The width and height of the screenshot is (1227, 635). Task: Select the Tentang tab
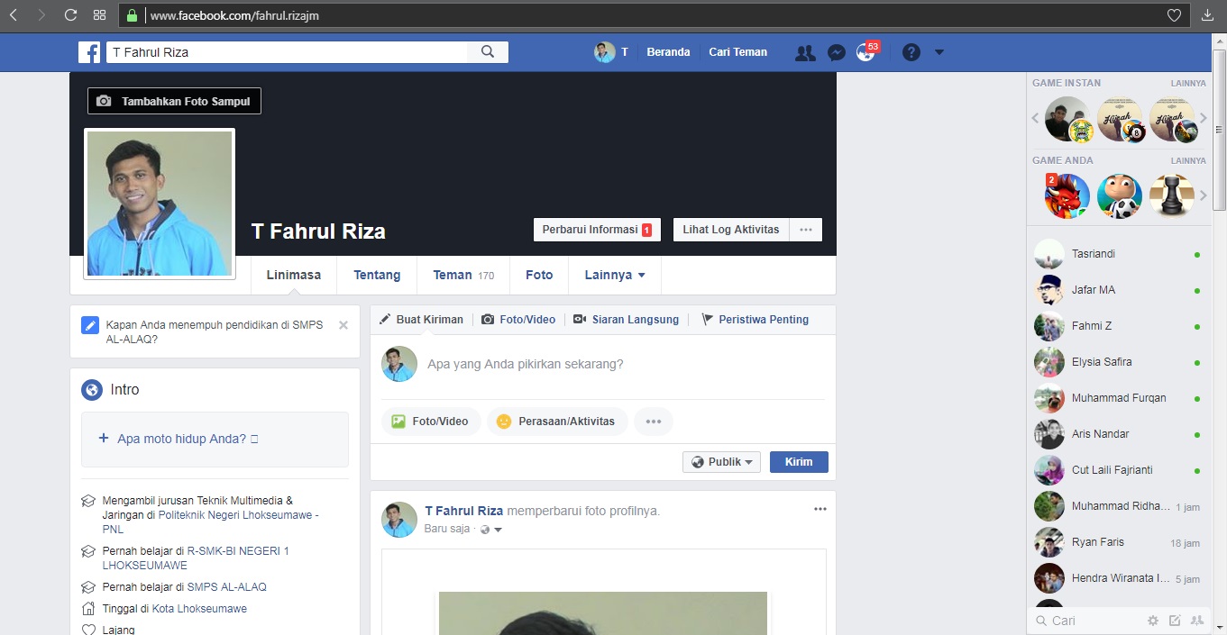click(x=377, y=275)
